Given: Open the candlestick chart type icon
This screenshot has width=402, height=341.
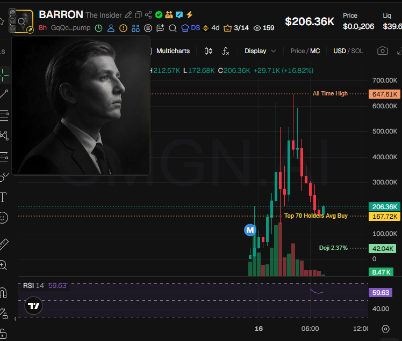Looking at the screenshot, I should point(208,51).
